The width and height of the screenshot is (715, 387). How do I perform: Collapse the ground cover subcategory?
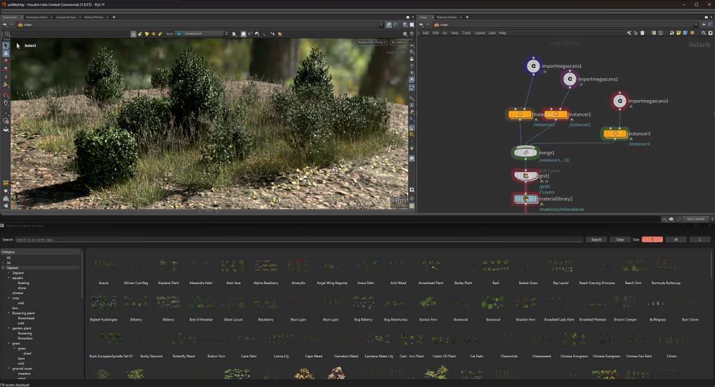pyautogui.click(x=8, y=369)
